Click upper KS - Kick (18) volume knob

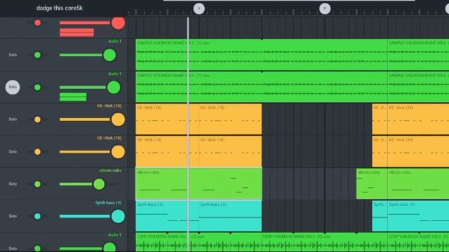click(x=119, y=120)
